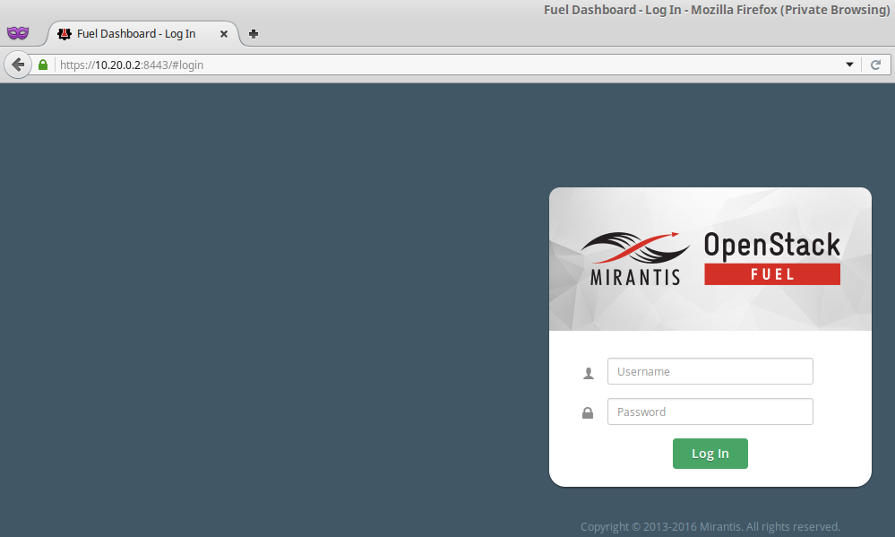895x537 pixels.
Task: Reload the current page
Action: [875, 65]
